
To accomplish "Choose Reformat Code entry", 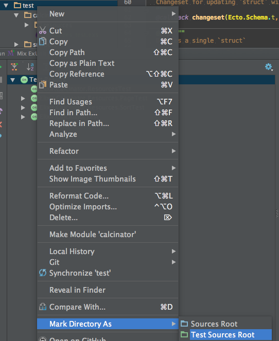I will [x=108, y=196].
